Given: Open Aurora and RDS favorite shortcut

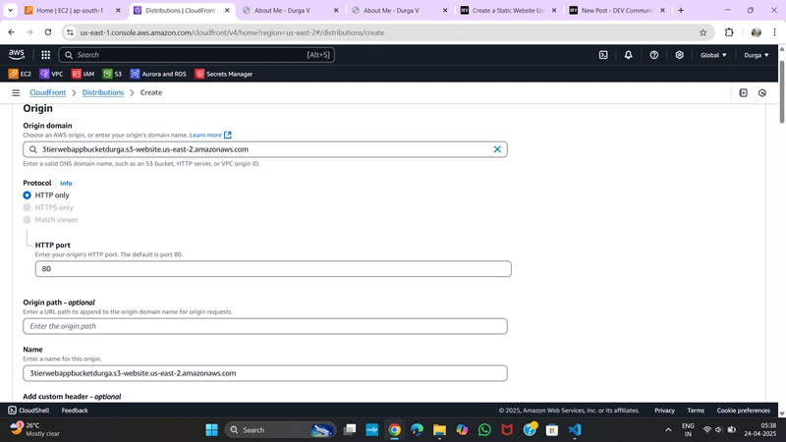Looking at the screenshot, I should (x=158, y=75).
